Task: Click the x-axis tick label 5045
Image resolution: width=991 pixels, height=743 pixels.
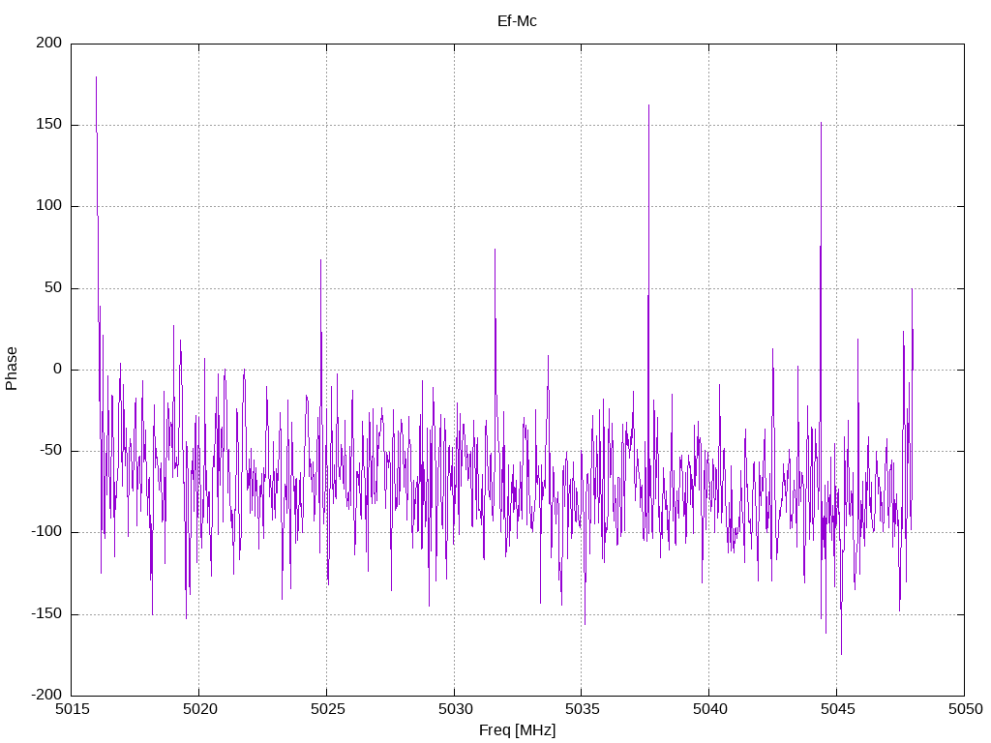Action: (837, 709)
